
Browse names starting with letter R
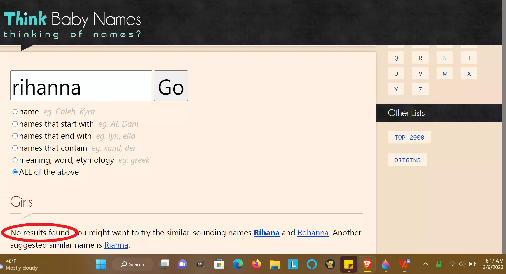pos(420,58)
